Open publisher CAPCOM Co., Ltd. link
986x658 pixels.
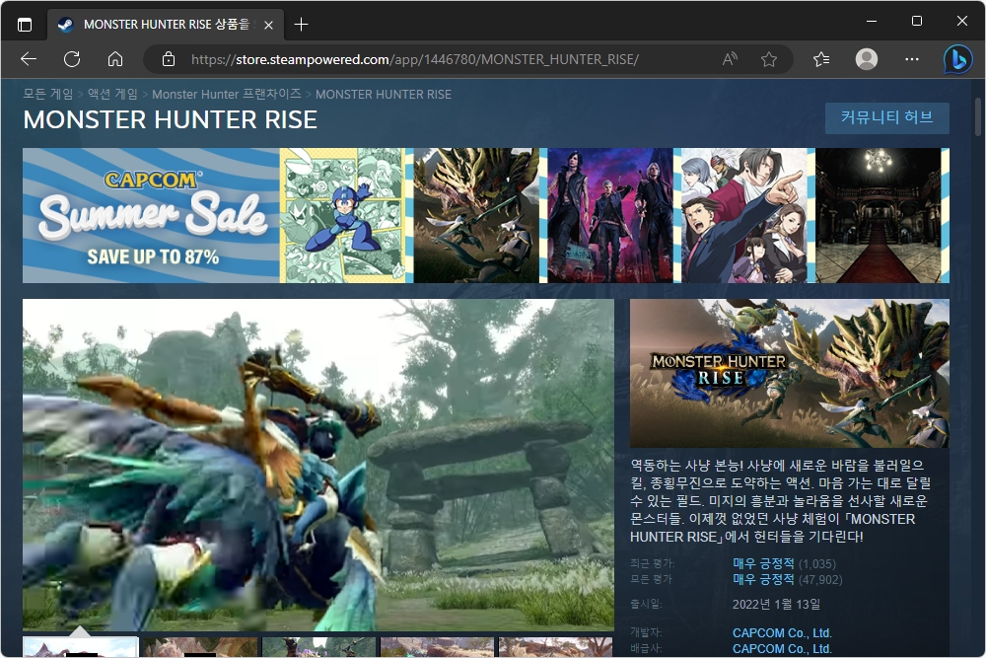[782, 648]
